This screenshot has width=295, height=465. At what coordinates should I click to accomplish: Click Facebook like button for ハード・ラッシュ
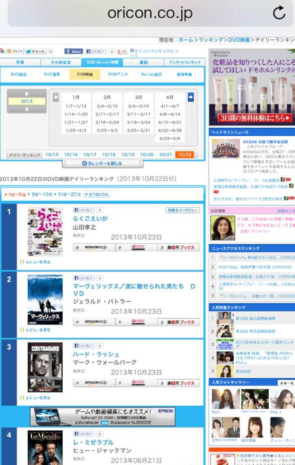point(83,345)
